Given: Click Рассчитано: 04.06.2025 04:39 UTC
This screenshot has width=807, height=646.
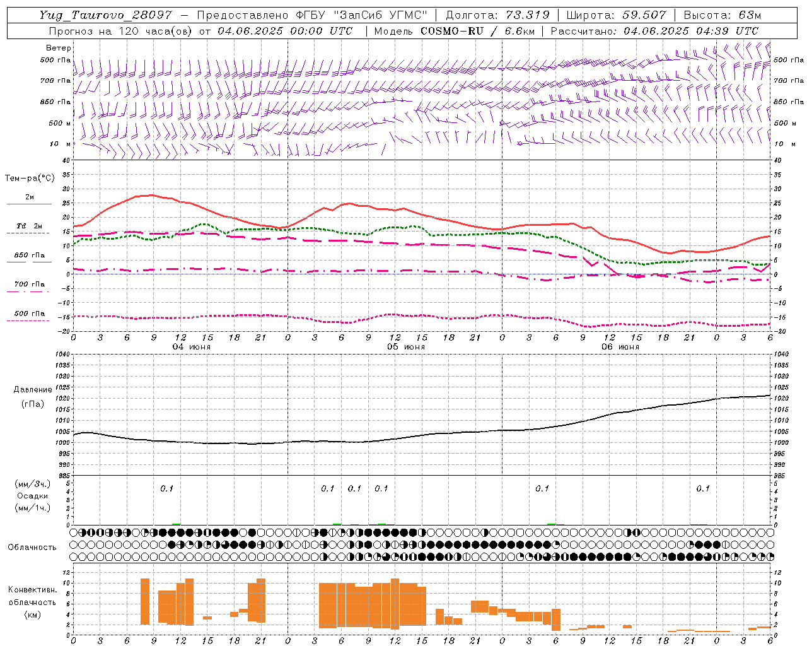Looking at the screenshot, I should tap(654, 31).
